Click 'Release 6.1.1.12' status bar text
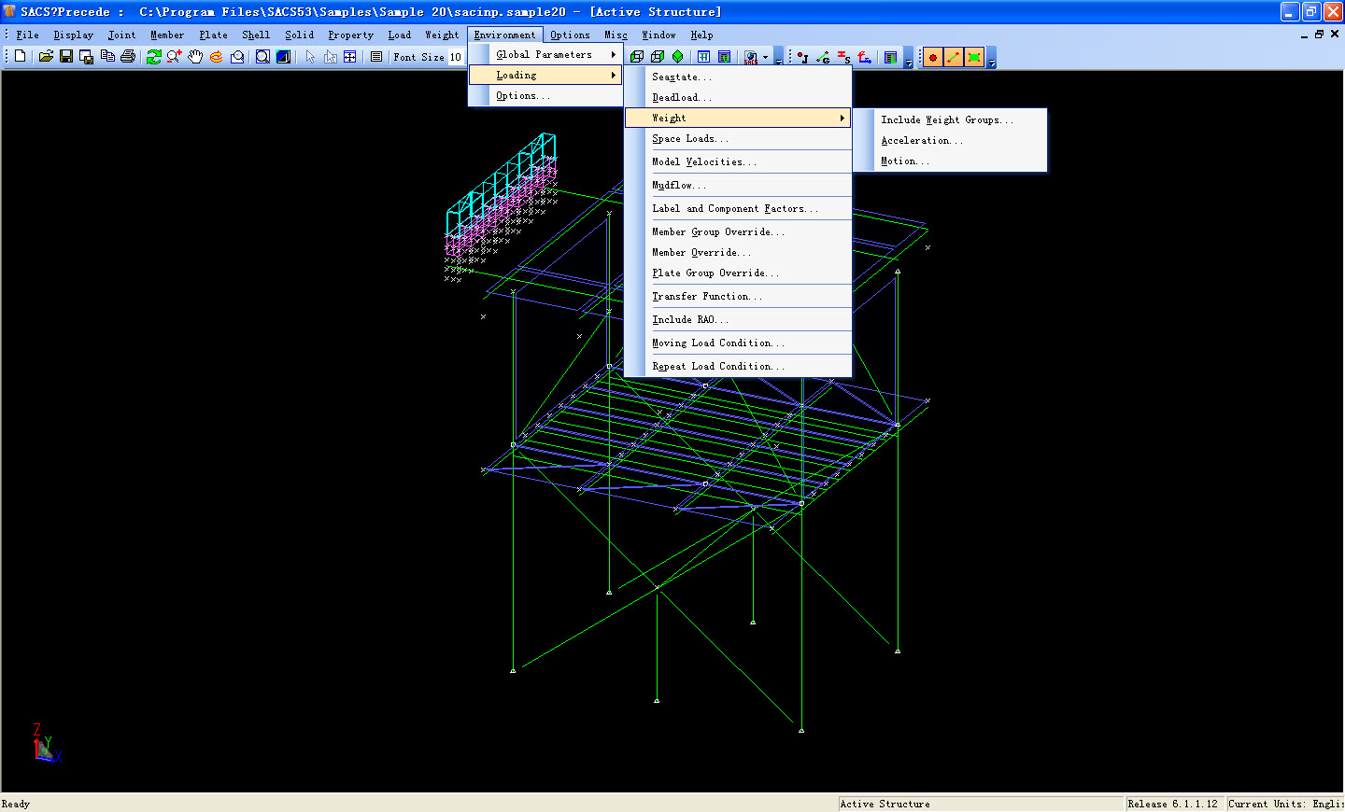This screenshot has width=1345, height=812. tap(1174, 804)
